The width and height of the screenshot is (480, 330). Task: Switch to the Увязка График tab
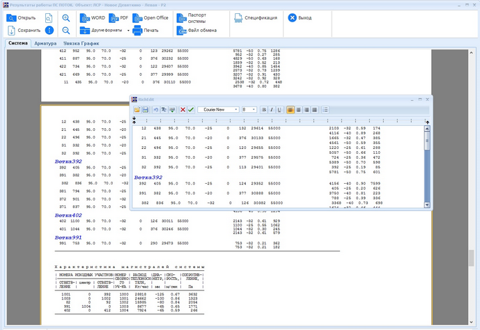point(81,43)
